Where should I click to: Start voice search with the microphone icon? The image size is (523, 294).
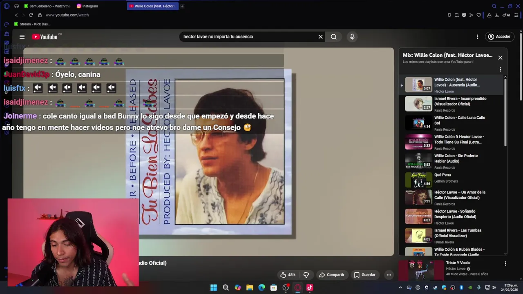click(x=352, y=37)
